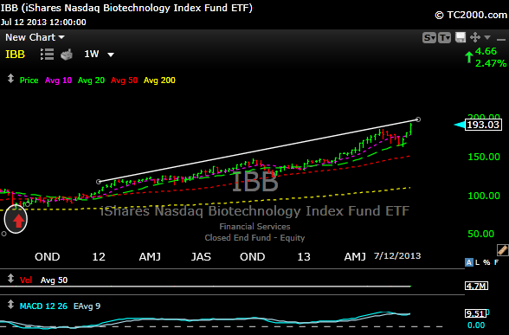Expand the timeframe dropdown arrow next to 1W

[111, 55]
